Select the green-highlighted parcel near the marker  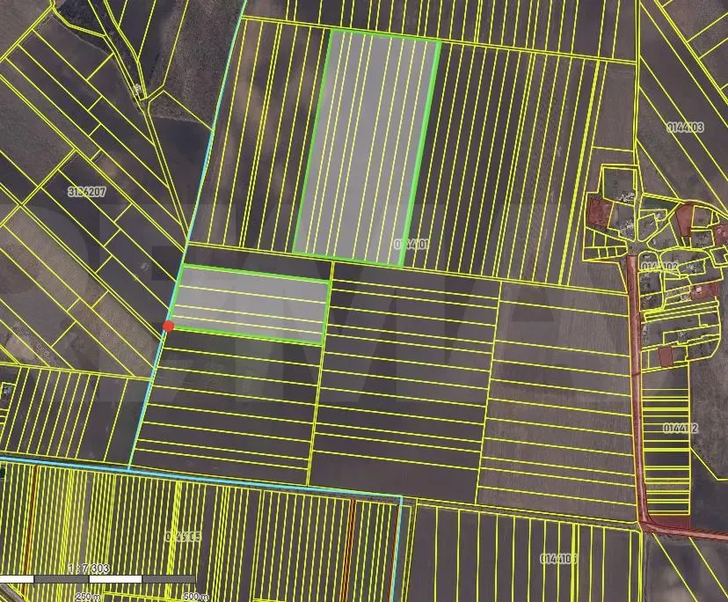pos(251,304)
